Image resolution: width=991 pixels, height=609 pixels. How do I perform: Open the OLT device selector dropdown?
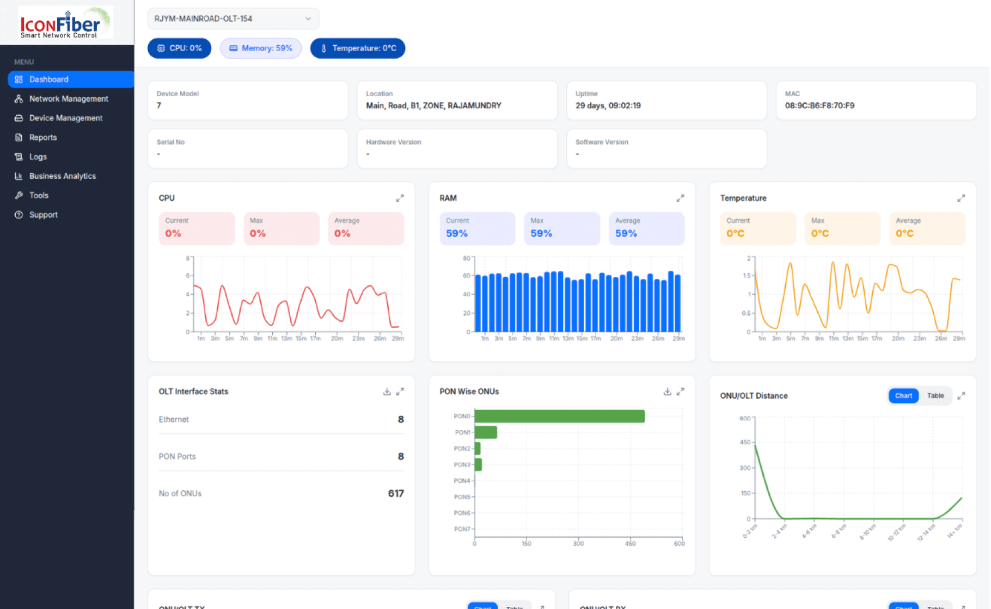point(233,18)
